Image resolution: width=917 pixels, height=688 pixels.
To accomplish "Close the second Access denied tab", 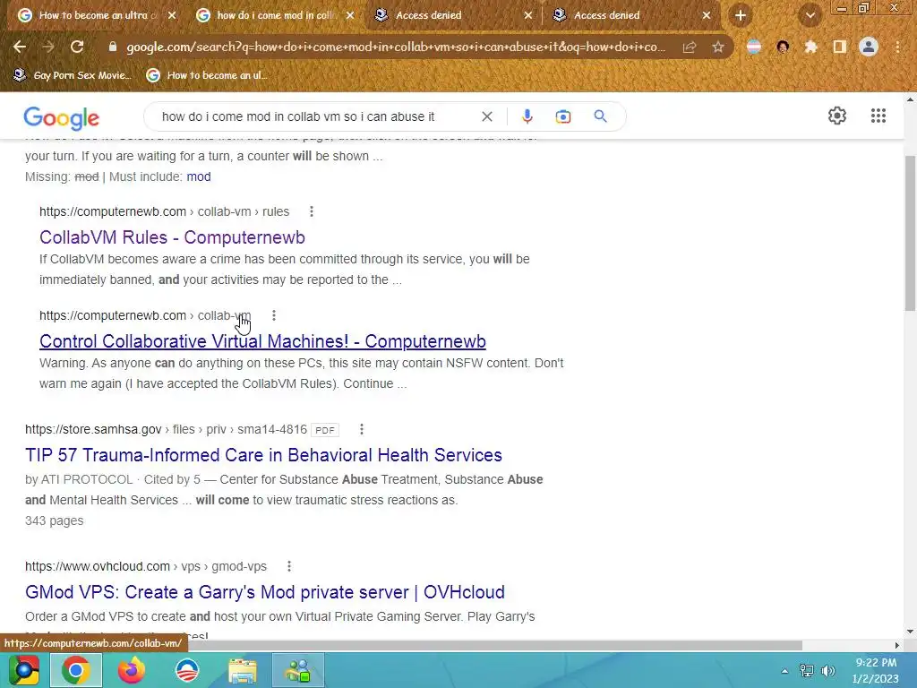I will coord(707,15).
